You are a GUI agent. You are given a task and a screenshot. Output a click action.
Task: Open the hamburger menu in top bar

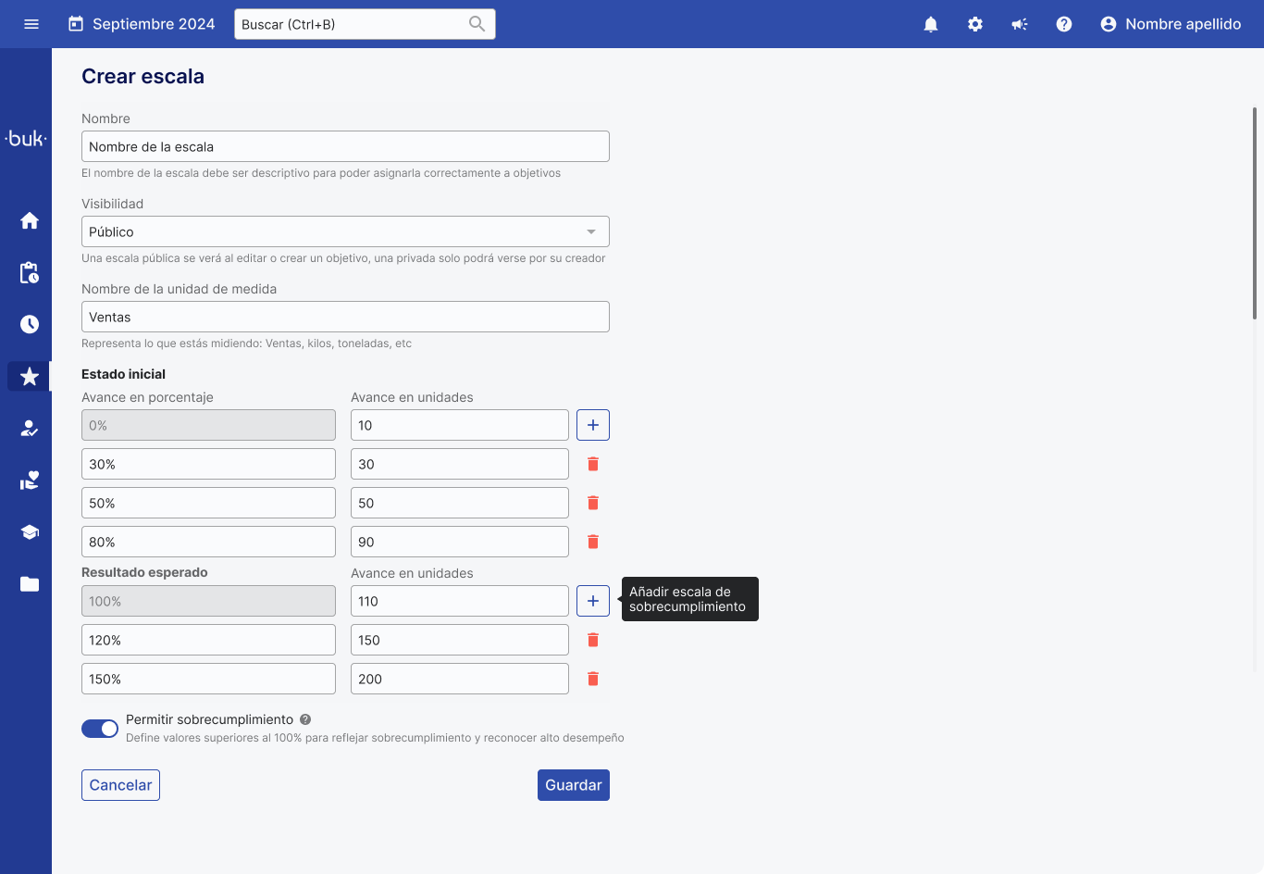tap(31, 24)
